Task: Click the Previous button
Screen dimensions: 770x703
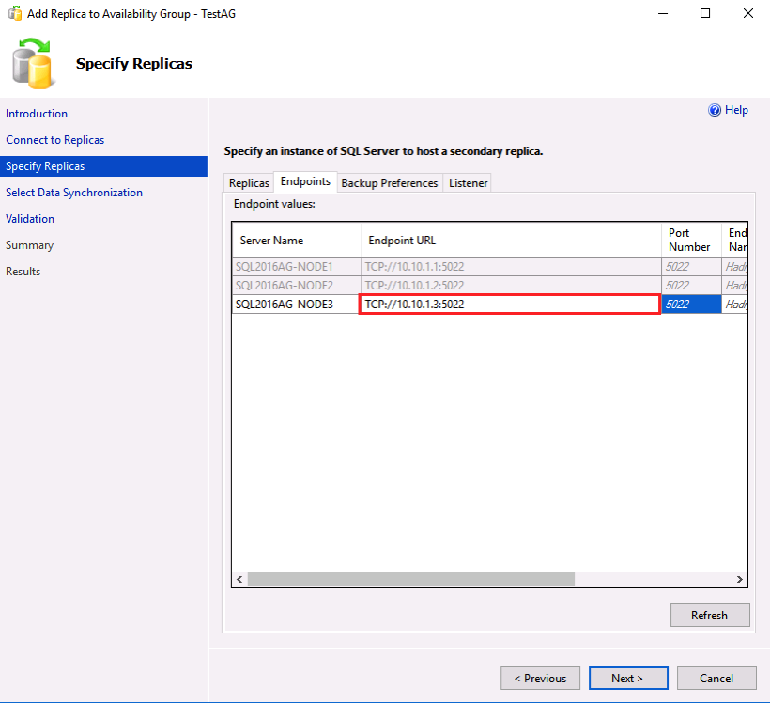Action: click(539, 679)
